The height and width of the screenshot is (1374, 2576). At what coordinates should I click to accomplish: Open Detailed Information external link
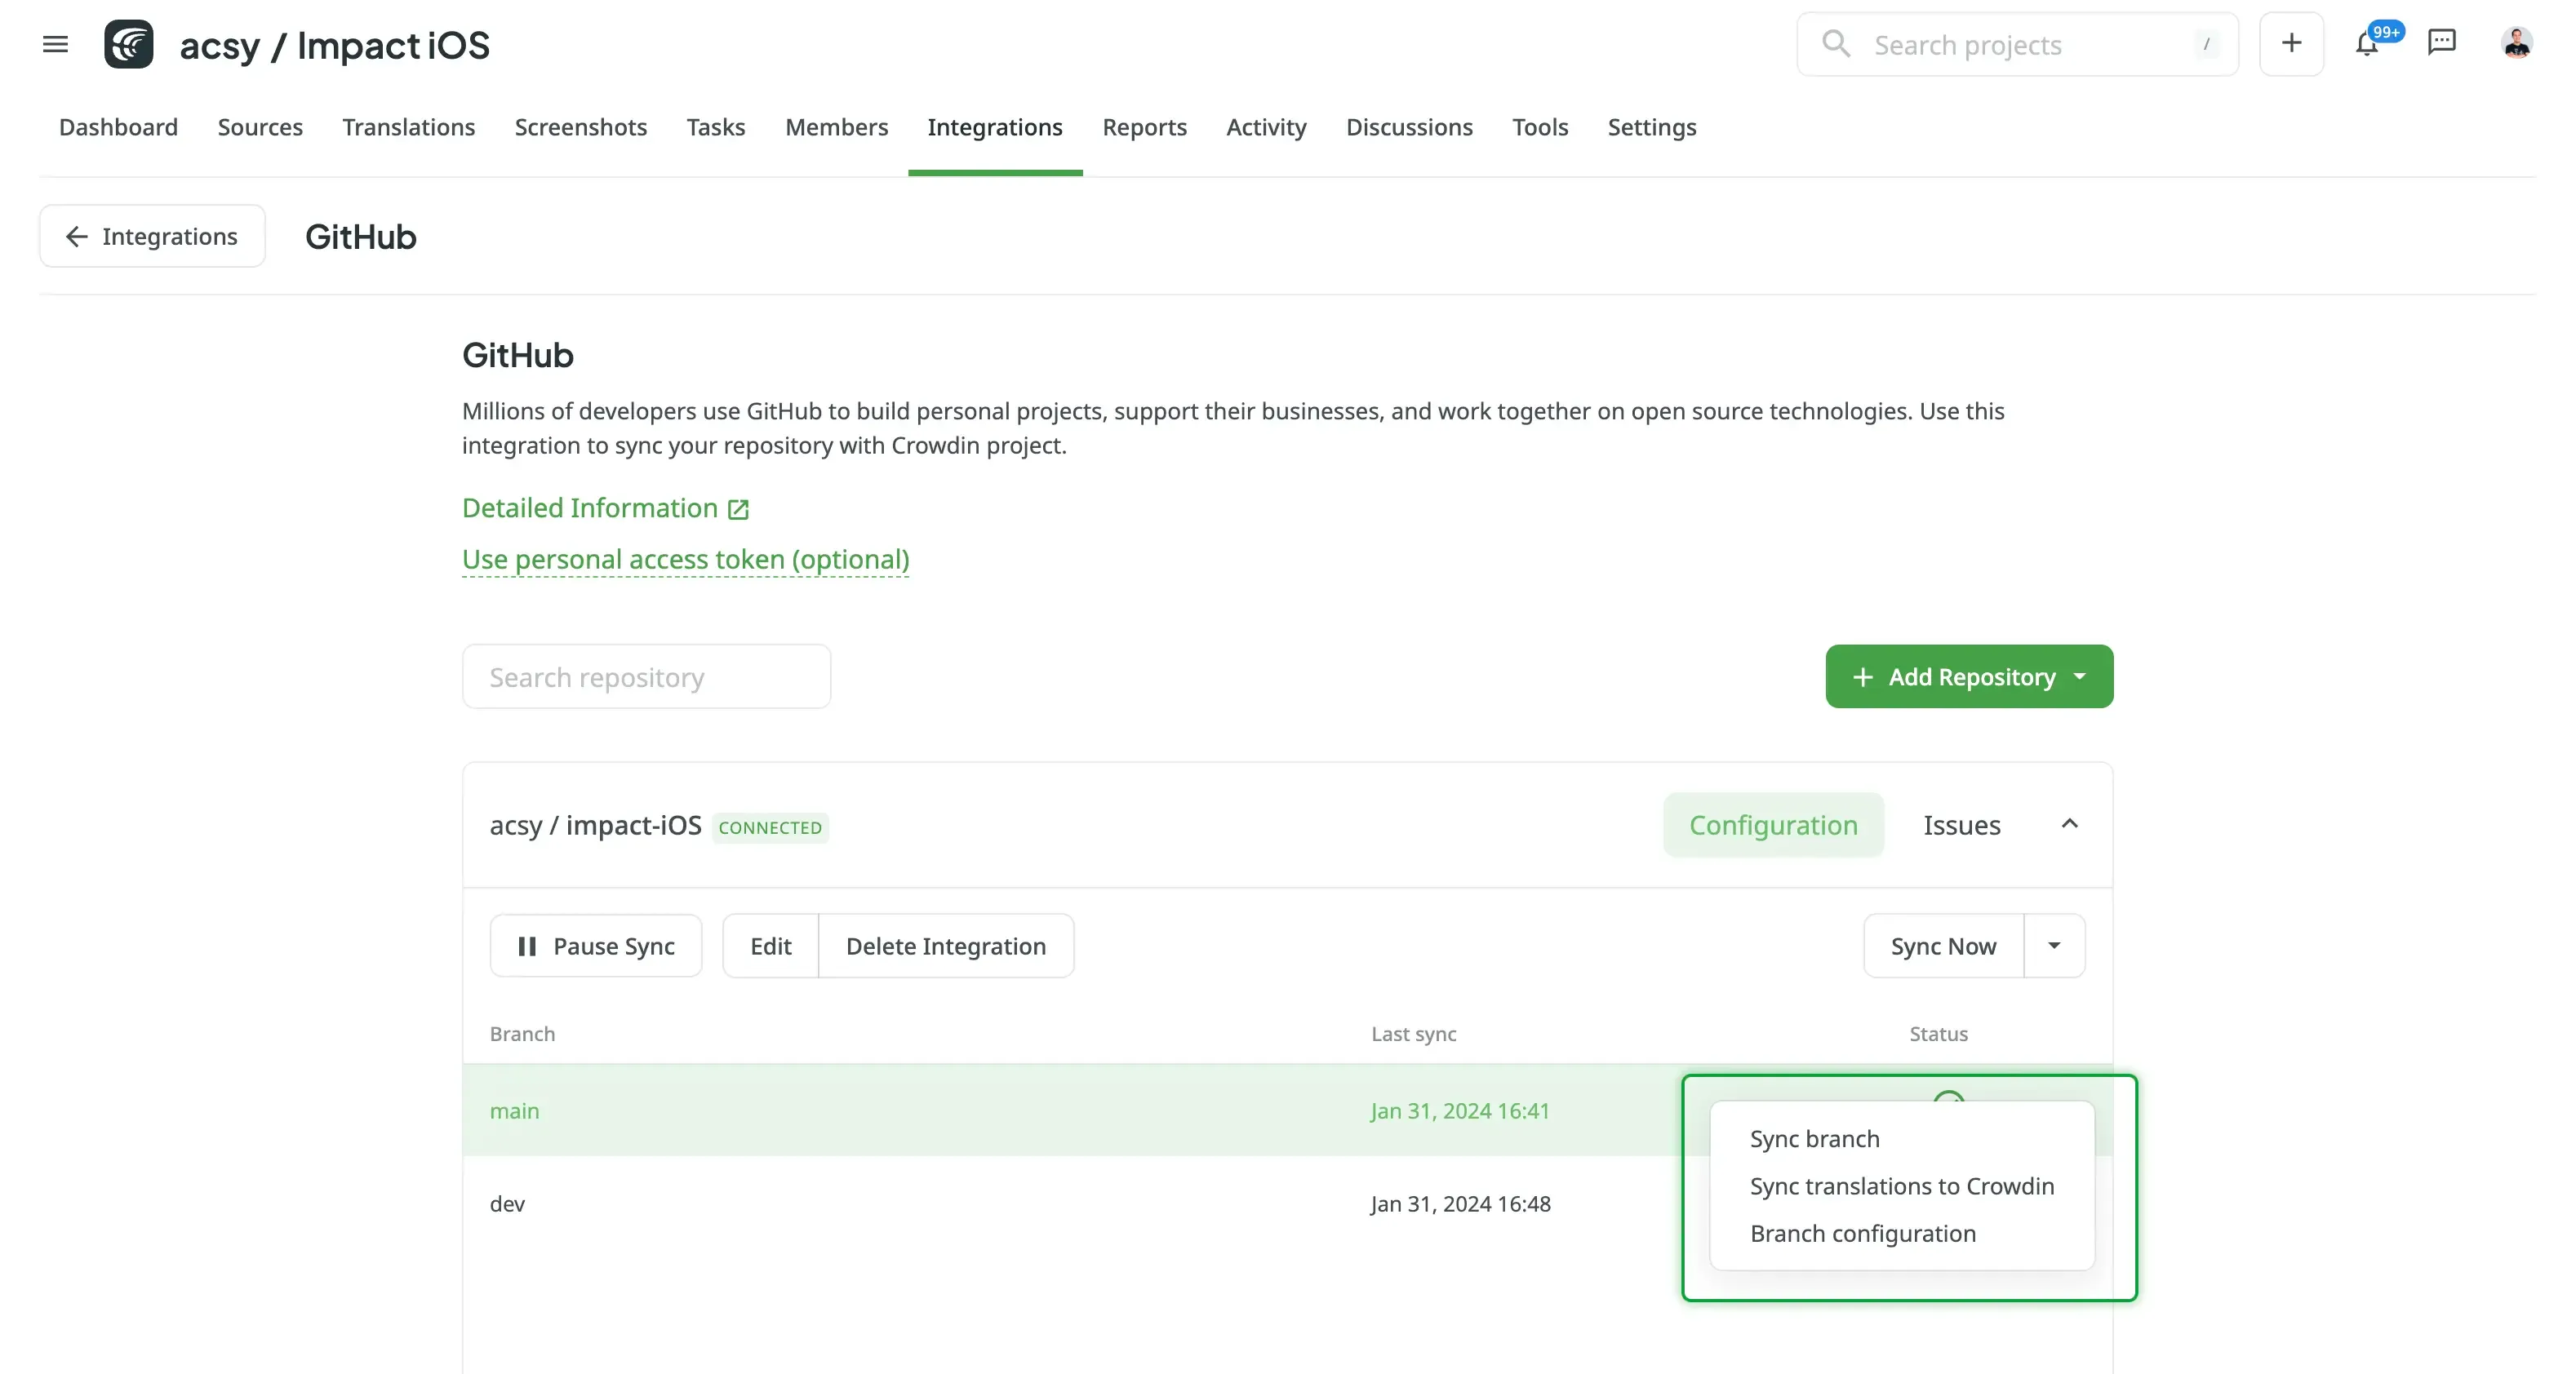click(605, 507)
